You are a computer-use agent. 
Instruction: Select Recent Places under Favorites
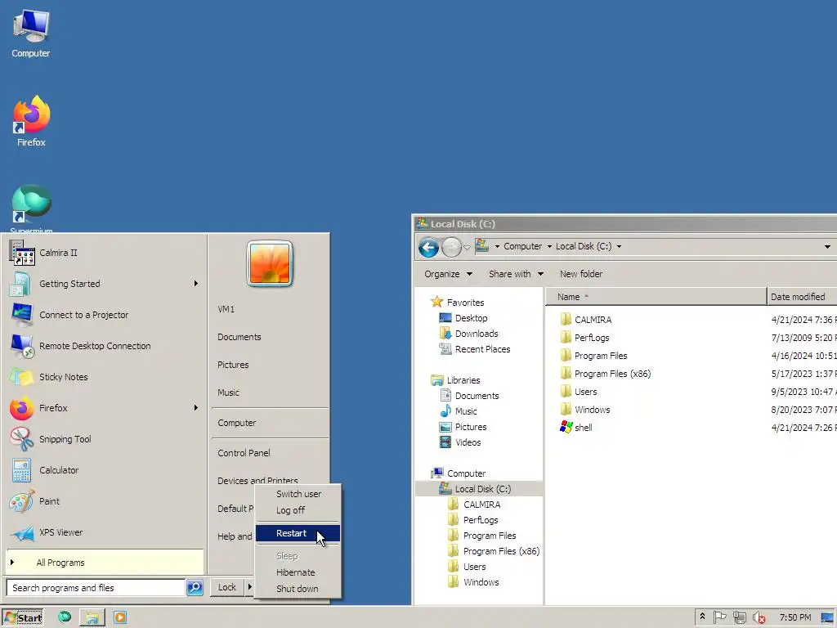(x=475, y=348)
